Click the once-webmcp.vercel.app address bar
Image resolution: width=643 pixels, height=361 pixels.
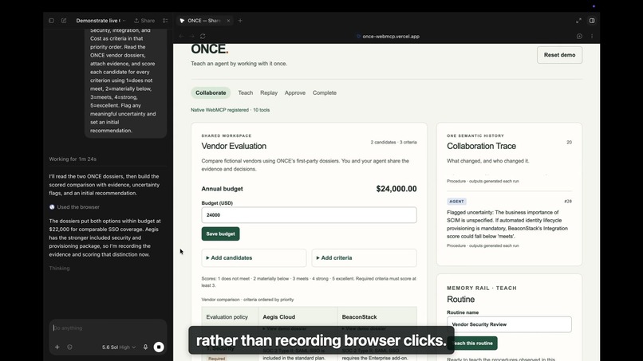[388, 36]
